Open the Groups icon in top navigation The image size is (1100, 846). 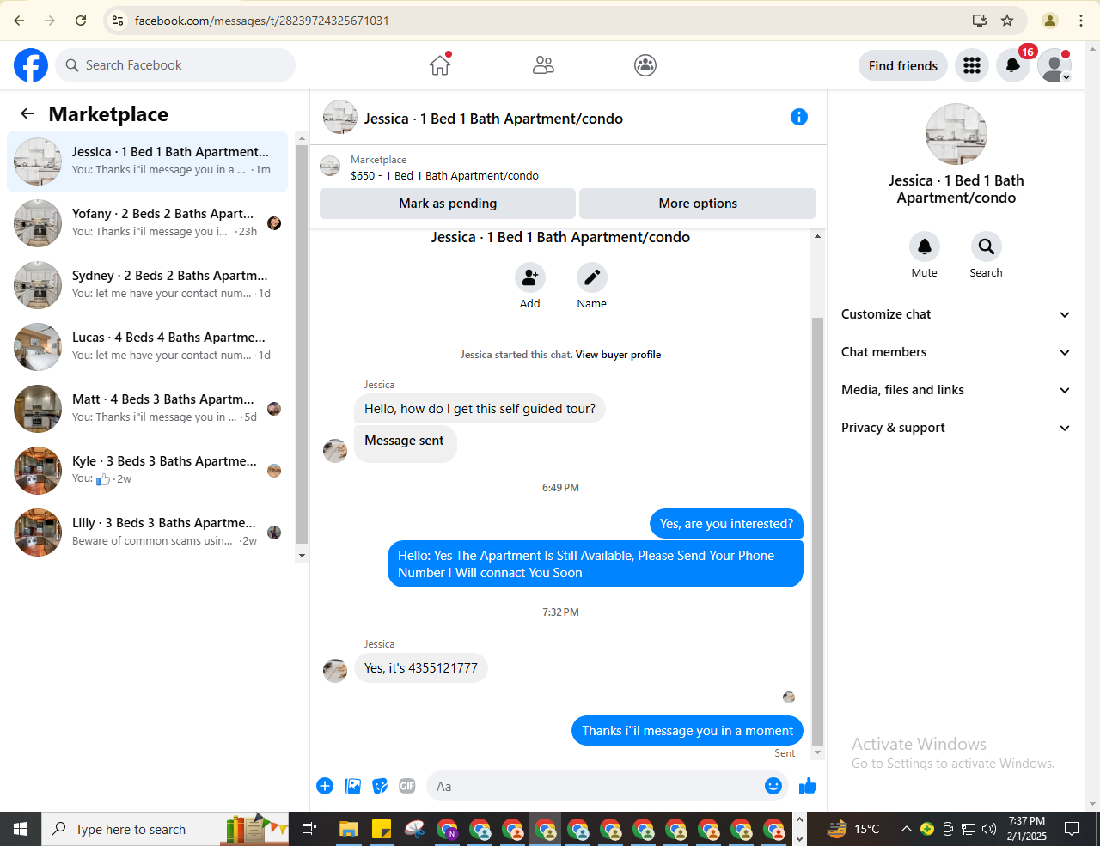coord(645,65)
